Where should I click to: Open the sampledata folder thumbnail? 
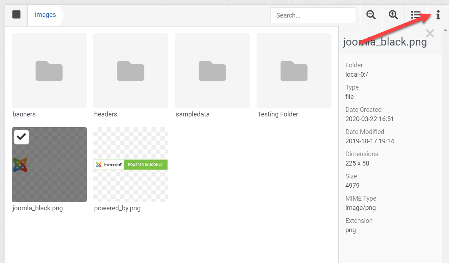tap(212, 71)
